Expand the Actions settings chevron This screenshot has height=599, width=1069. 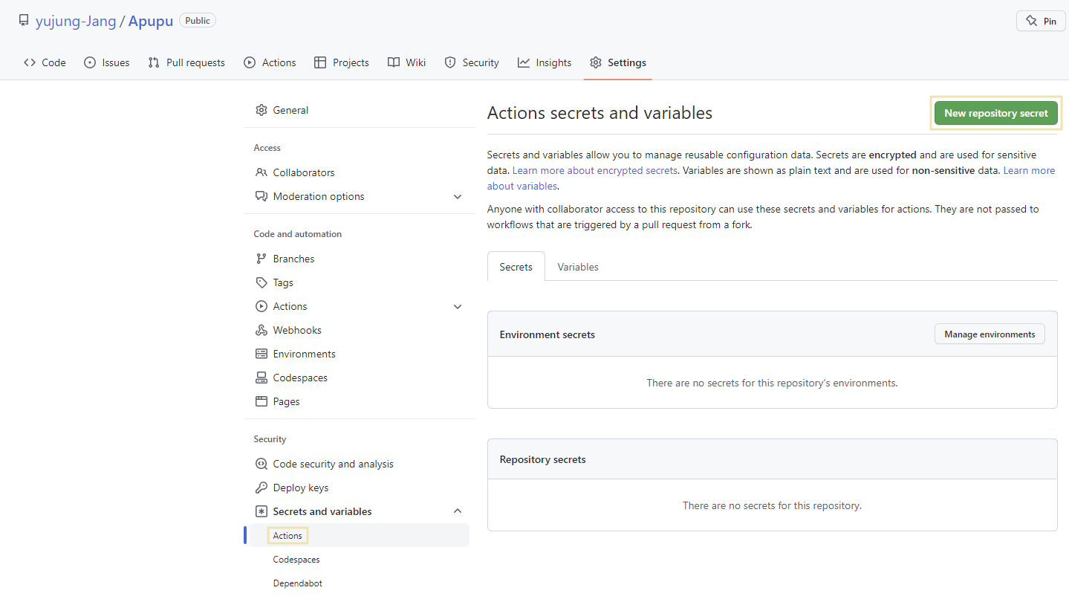coord(458,306)
